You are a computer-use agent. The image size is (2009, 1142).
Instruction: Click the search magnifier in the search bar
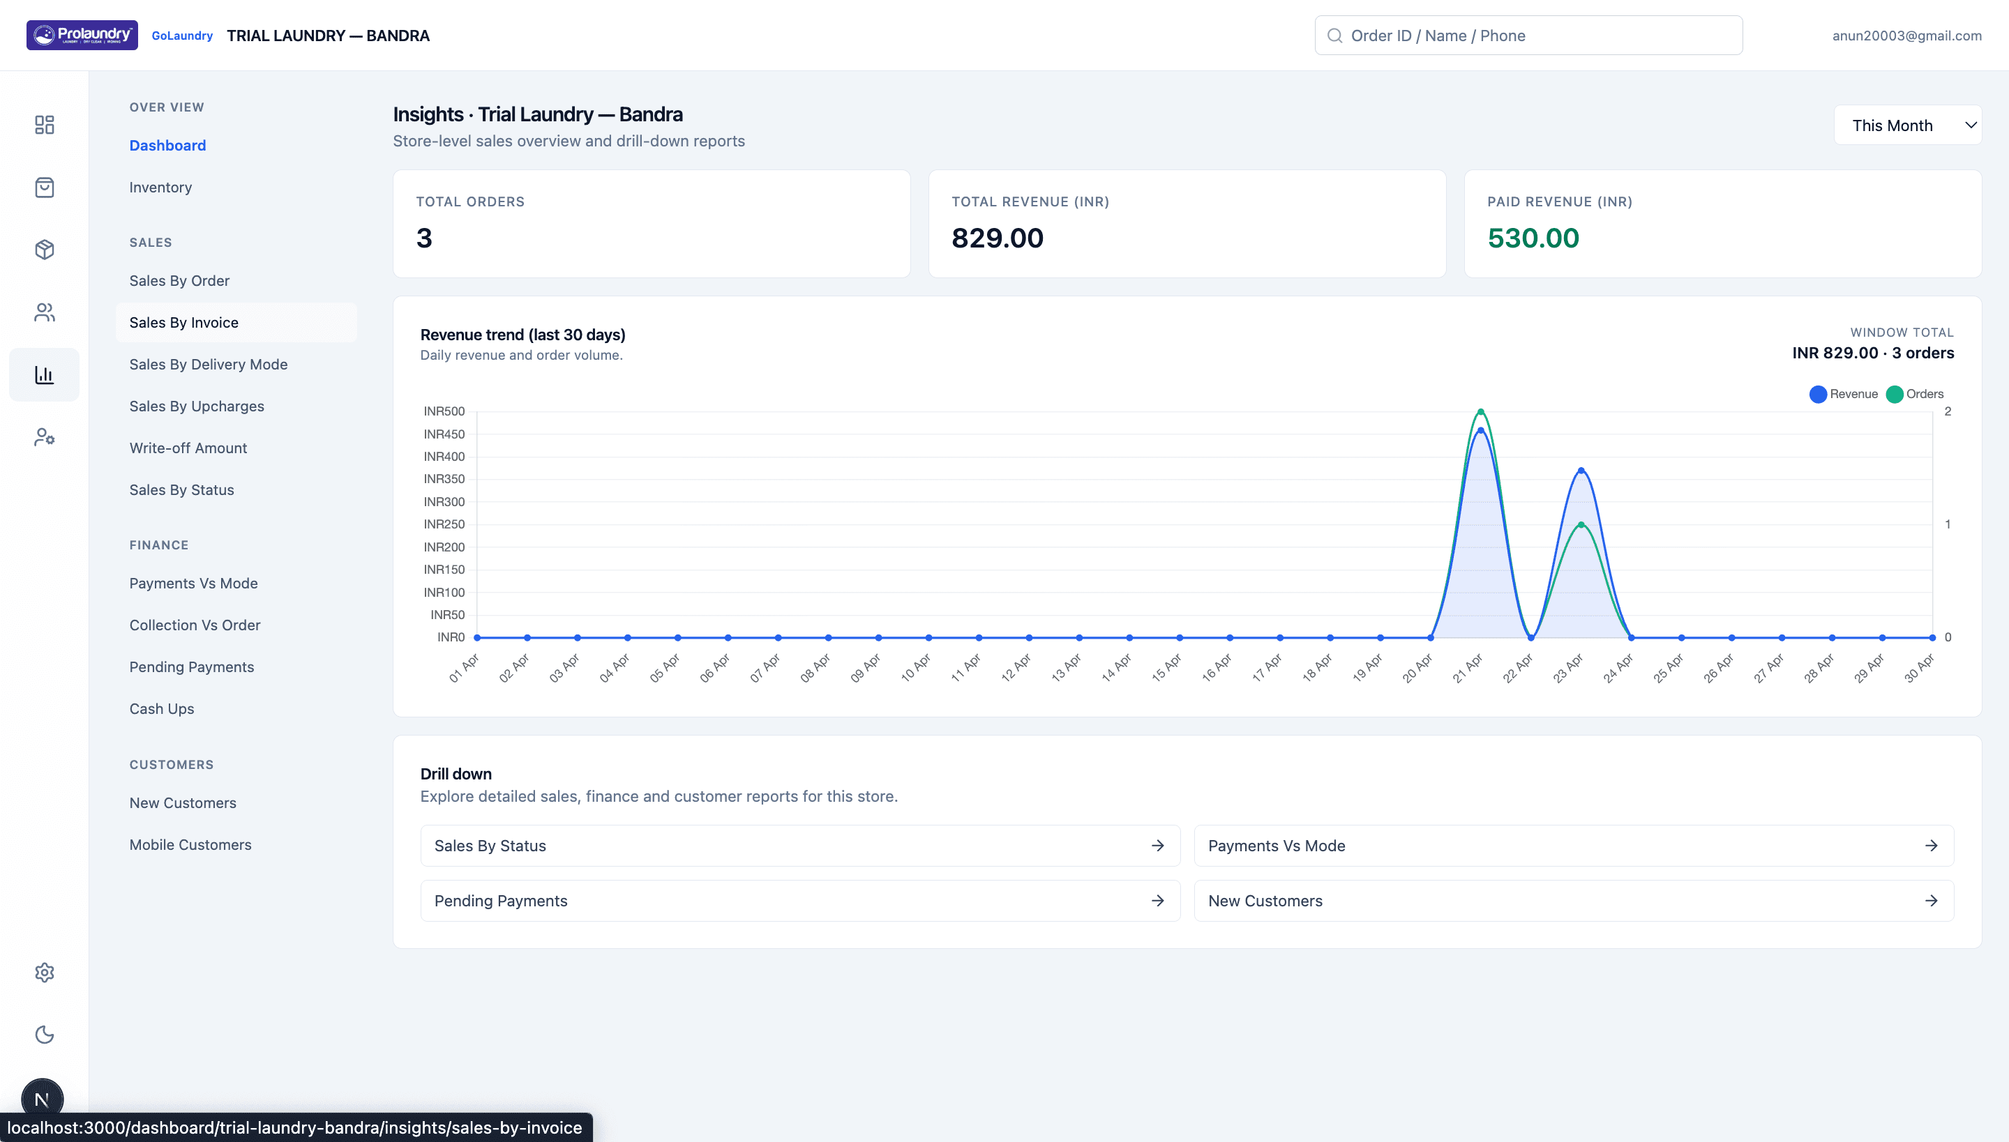click(x=1335, y=36)
